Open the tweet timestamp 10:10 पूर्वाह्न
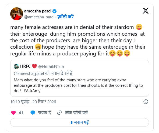This screenshot has height=133, width=159. pos(20,102)
